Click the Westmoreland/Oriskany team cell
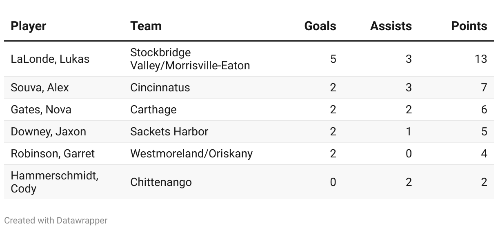Screen dimensions: 498x230 tap(191, 154)
